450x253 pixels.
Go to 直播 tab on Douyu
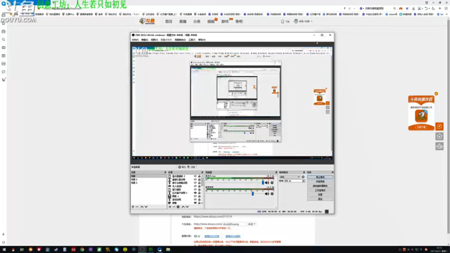click(183, 21)
